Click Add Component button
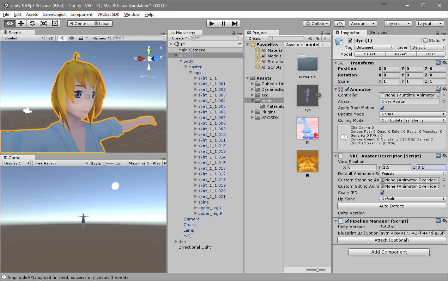The image size is (448, 281). point(389,252)
